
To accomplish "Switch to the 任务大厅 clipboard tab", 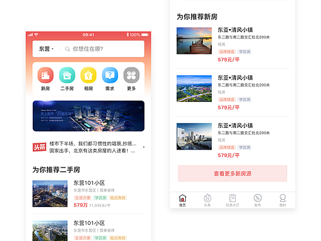I will point(233,200).
